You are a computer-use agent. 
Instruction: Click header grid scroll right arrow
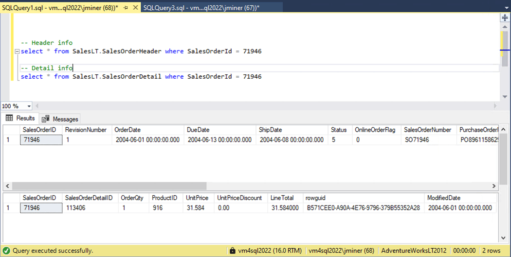click(x=494, y=186)
